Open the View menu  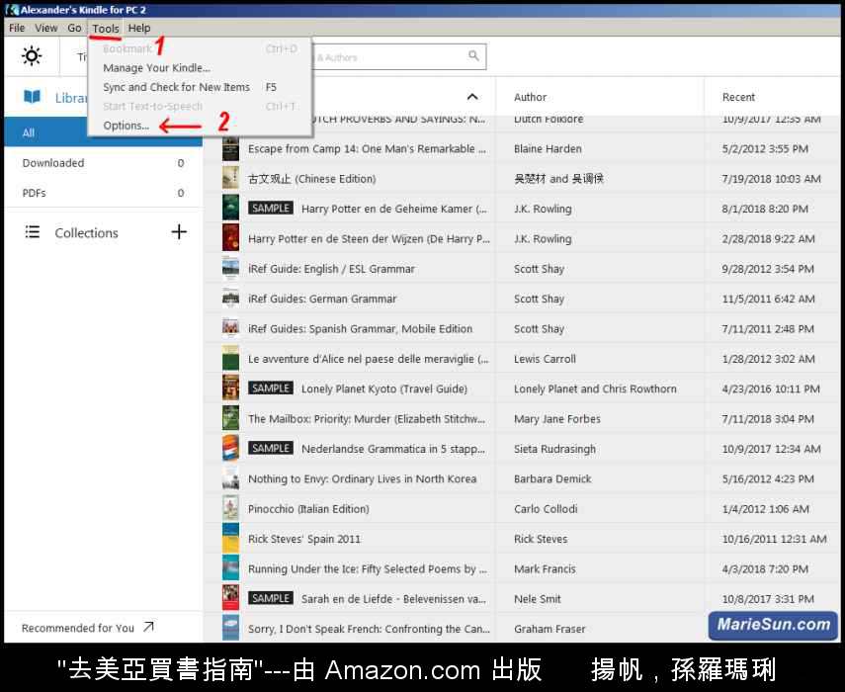(x=46, y=28)
